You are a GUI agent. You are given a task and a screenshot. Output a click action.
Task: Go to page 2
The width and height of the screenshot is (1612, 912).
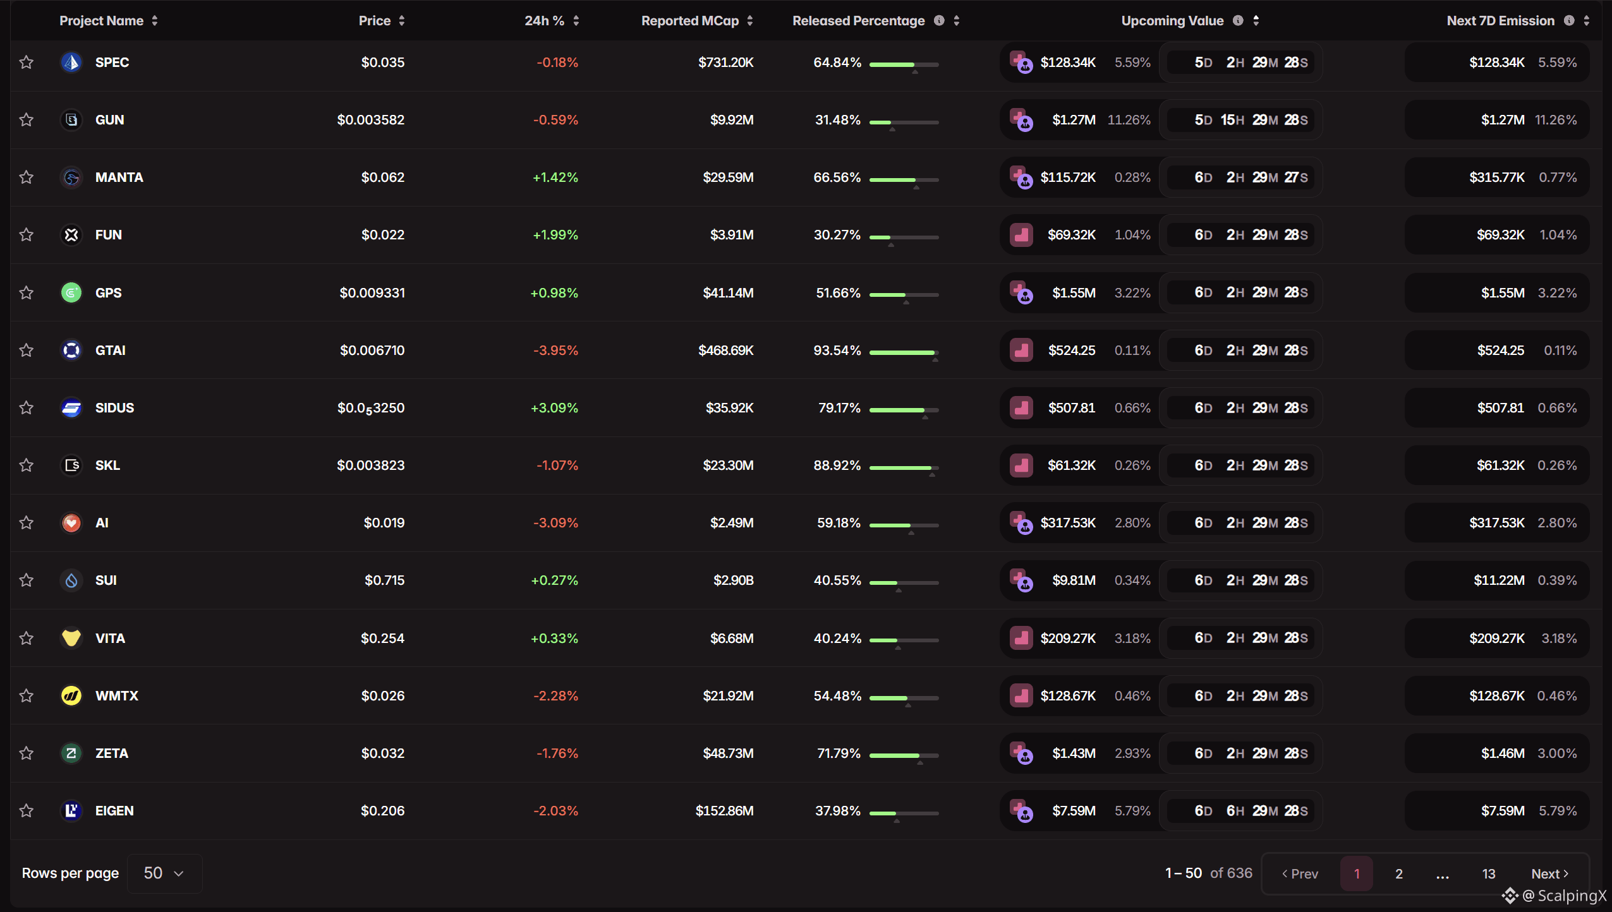point(1399,873)
